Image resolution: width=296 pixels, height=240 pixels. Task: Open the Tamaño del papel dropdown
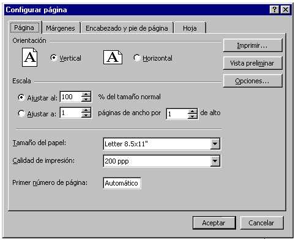215,144
